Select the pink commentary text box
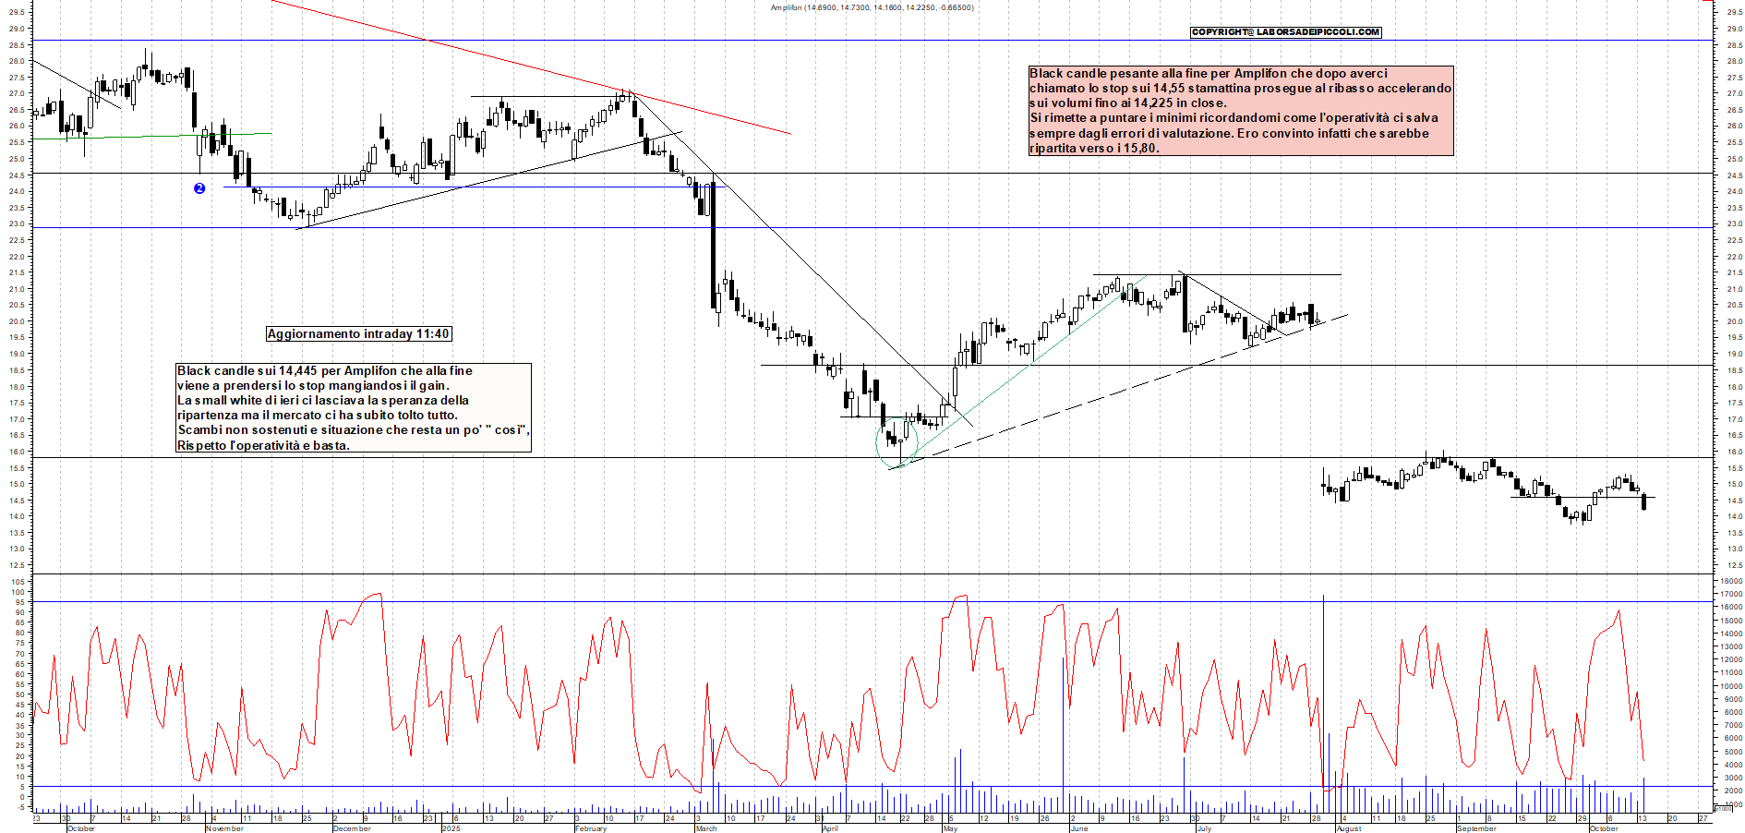 click(x=1240, y=111)
